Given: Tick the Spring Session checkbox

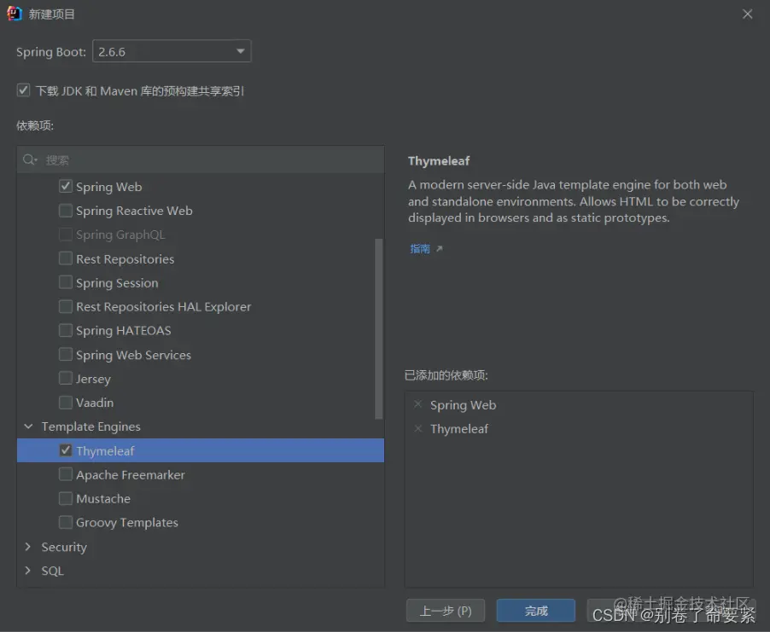Looking at the screenshot, I should click(66, 282).
